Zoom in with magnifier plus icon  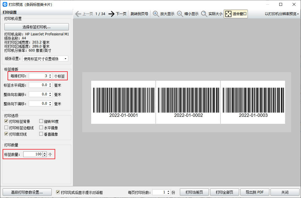pos(156,14)
